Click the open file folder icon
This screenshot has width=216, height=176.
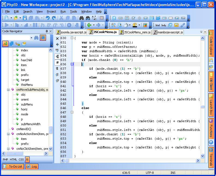(x=16, y=18)
